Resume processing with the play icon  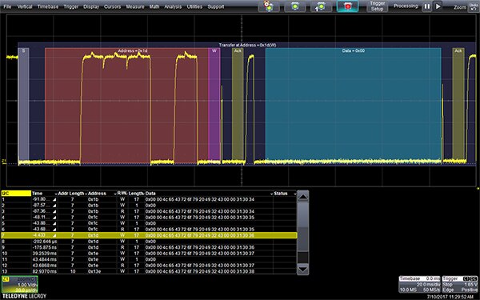(438, 6)
